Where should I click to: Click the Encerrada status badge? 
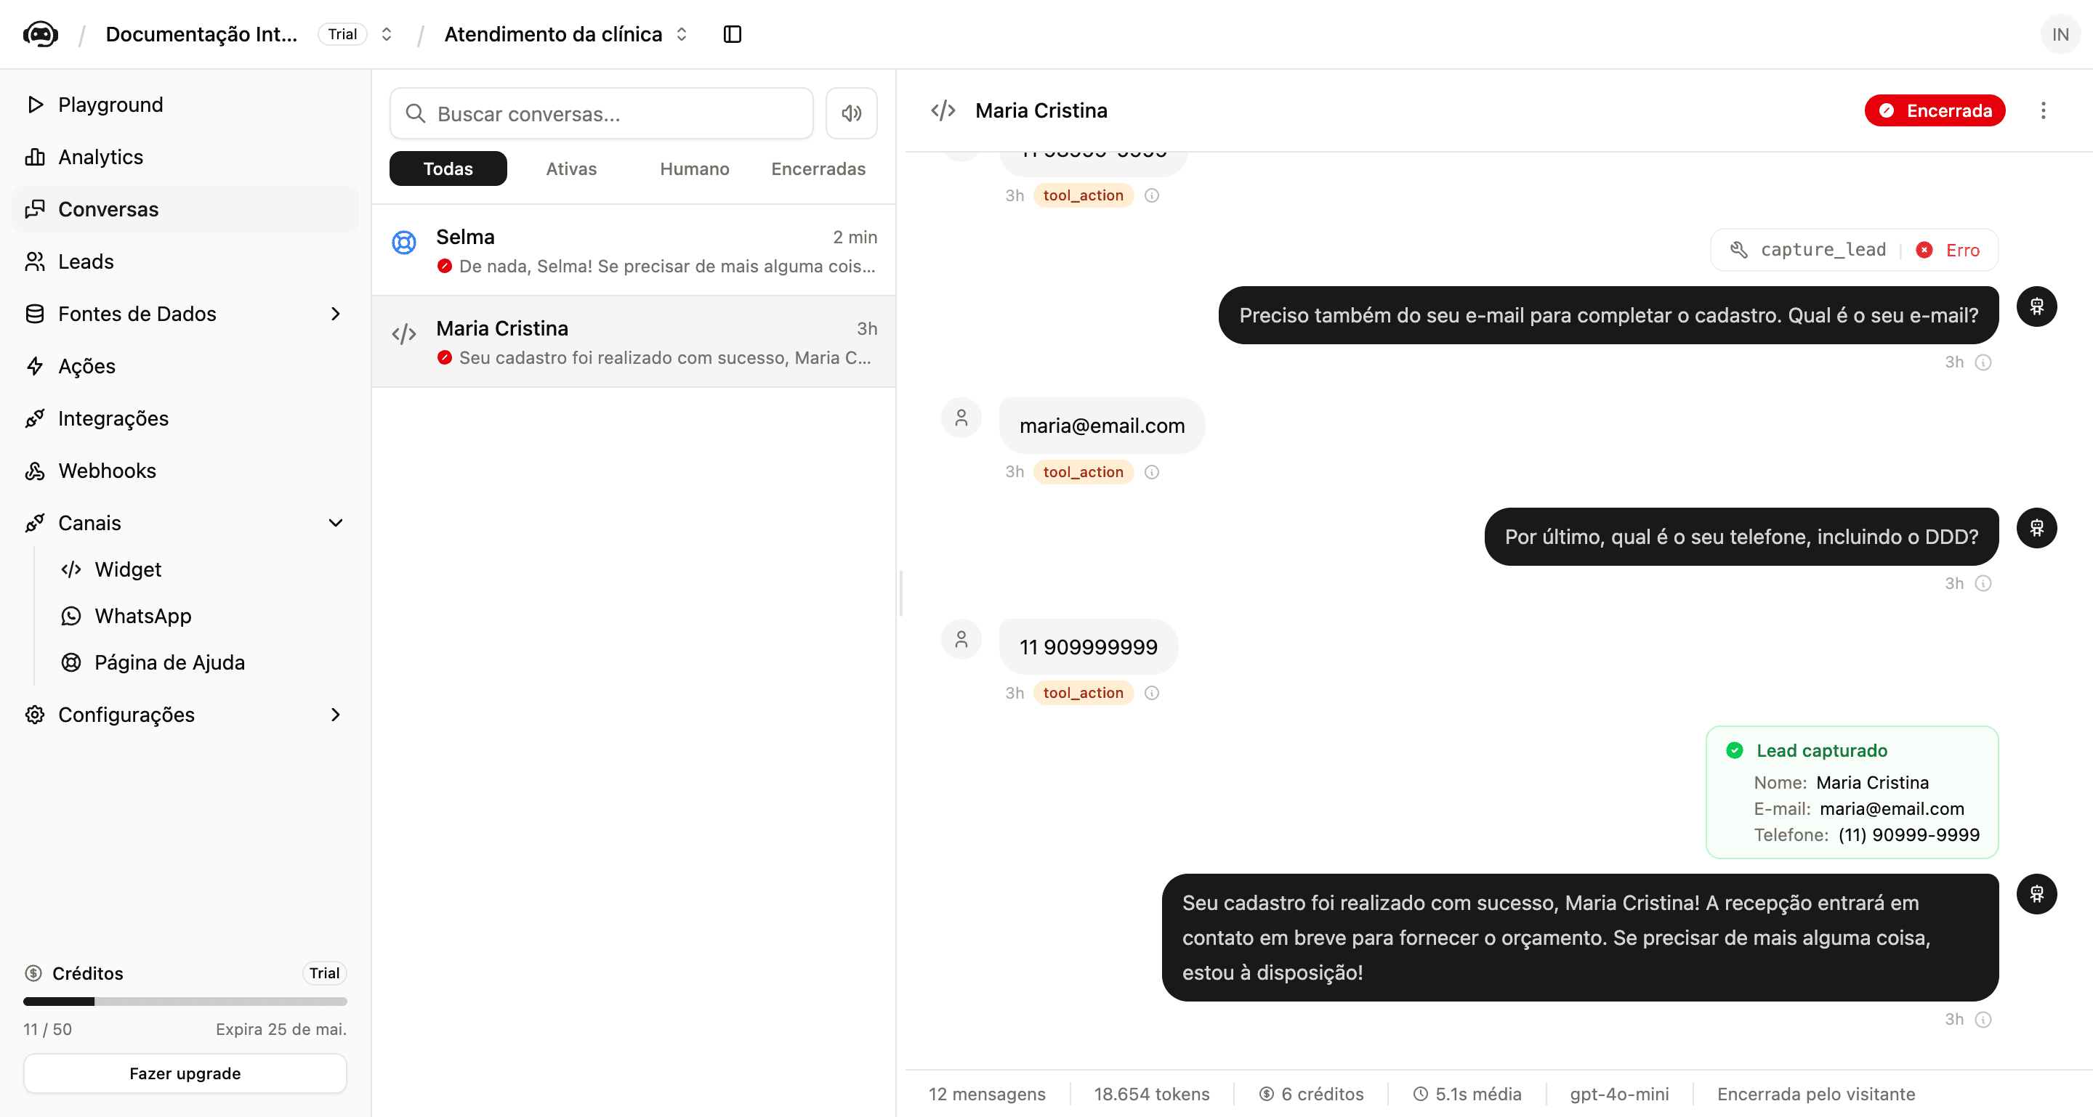1935,110
